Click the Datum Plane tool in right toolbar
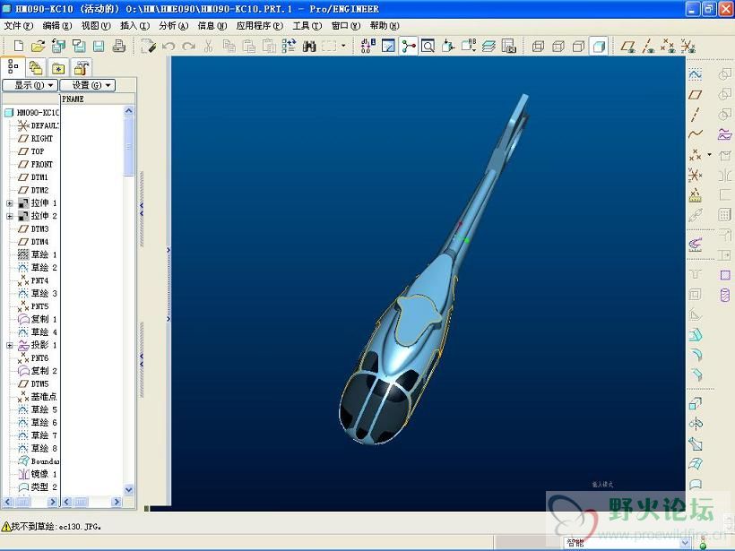Screen dimensions: 735x551 (696, 95)
